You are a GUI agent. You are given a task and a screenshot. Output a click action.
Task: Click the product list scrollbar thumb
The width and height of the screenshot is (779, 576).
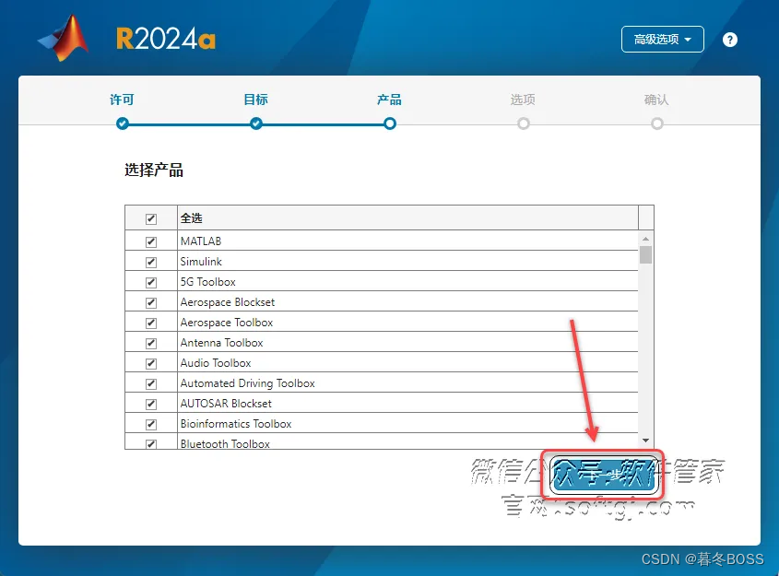point(646,255)
